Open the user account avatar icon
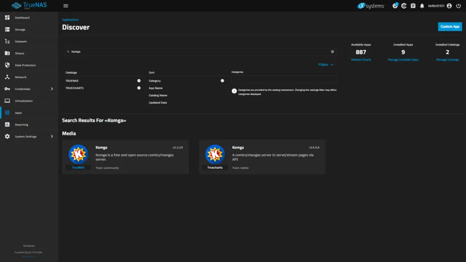The image size is (466, 262). click(x=449, y=6)
